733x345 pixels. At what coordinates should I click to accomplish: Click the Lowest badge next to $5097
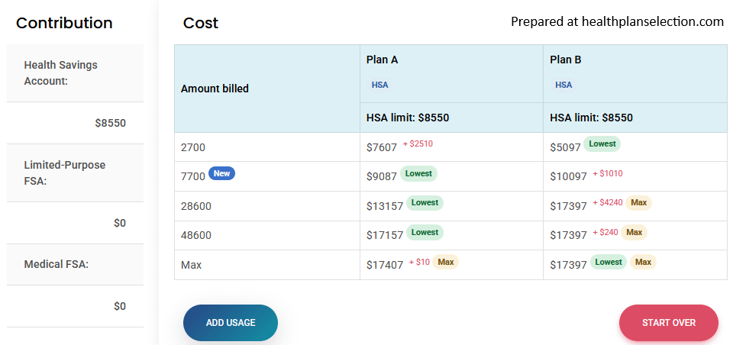pos(602,144)
